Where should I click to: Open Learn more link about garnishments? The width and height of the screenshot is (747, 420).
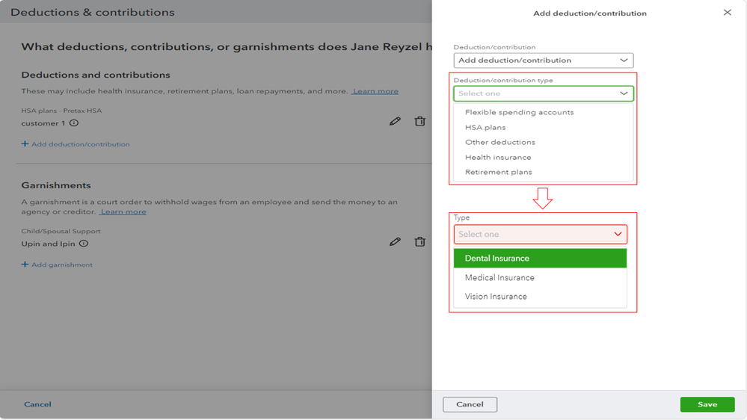click(x=123, y=211)
